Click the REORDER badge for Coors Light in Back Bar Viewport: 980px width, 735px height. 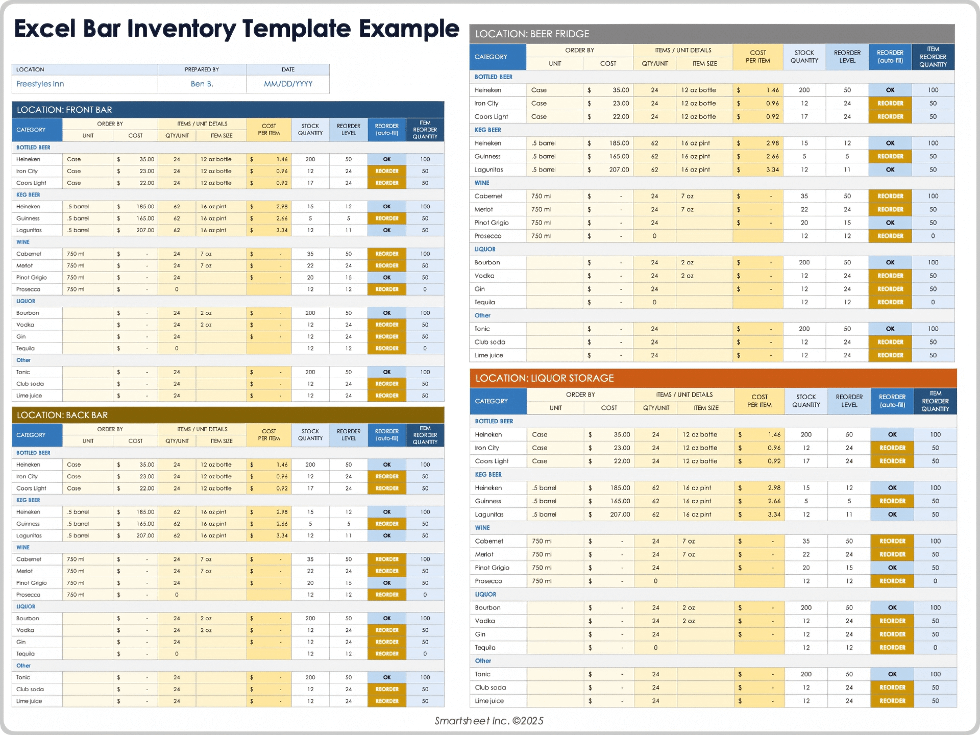tap(386, 488)
